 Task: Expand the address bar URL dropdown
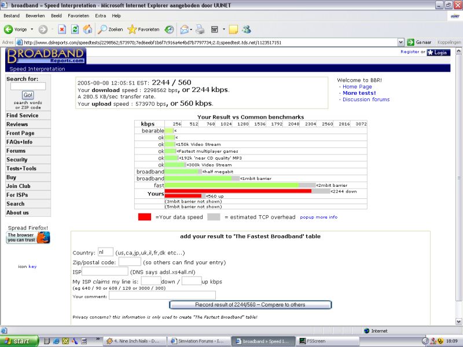click(x=400, y=42)
